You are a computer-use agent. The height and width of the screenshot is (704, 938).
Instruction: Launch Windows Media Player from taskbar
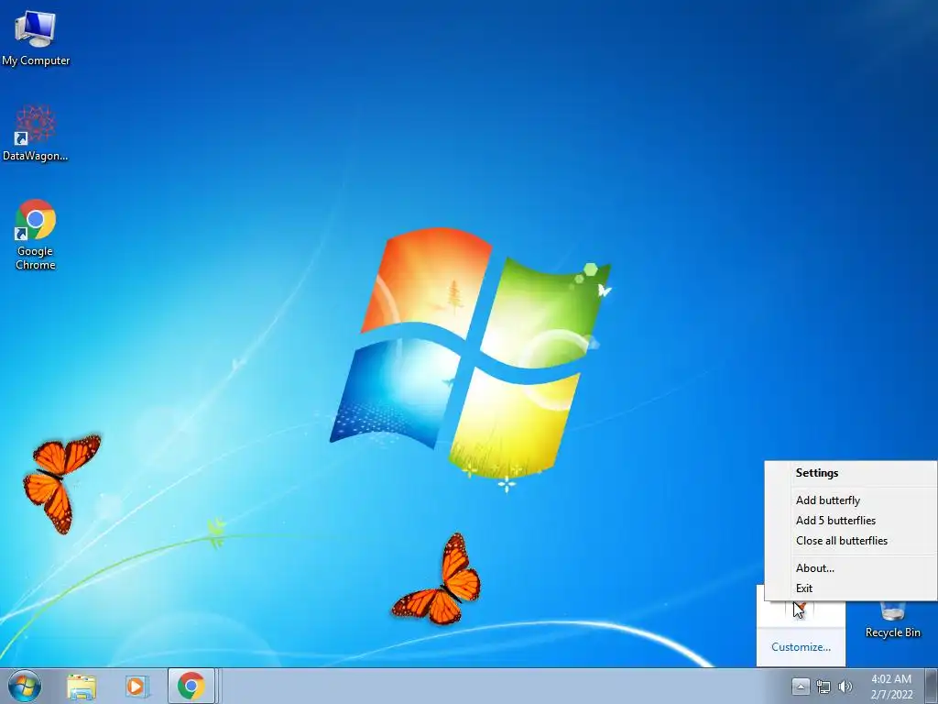tap(136, 687)
